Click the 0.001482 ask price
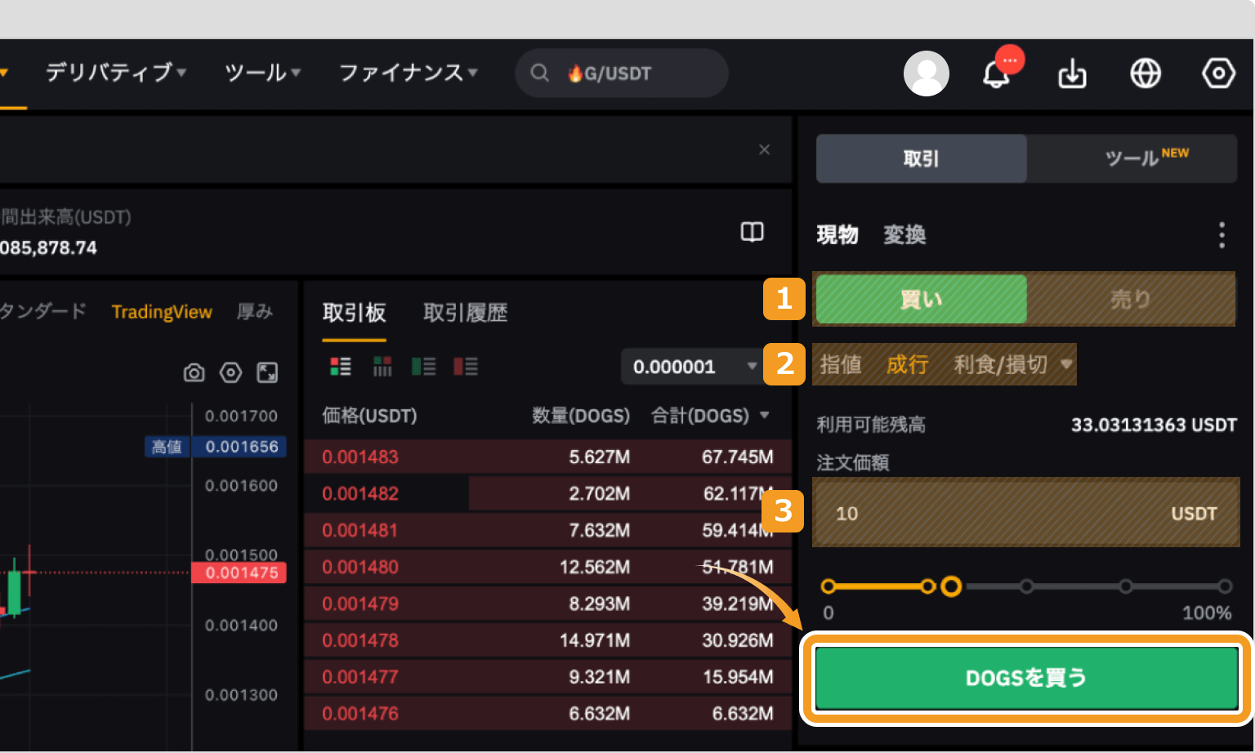The height and width of the screenshot is (753, 1255). 360,494
